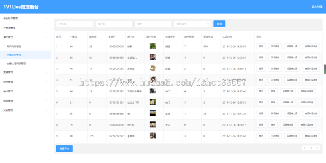Click 禁用 for host ID 24
Image resolution: width=326 pixels, height=163 pixels.
click(x=261, y=46)
